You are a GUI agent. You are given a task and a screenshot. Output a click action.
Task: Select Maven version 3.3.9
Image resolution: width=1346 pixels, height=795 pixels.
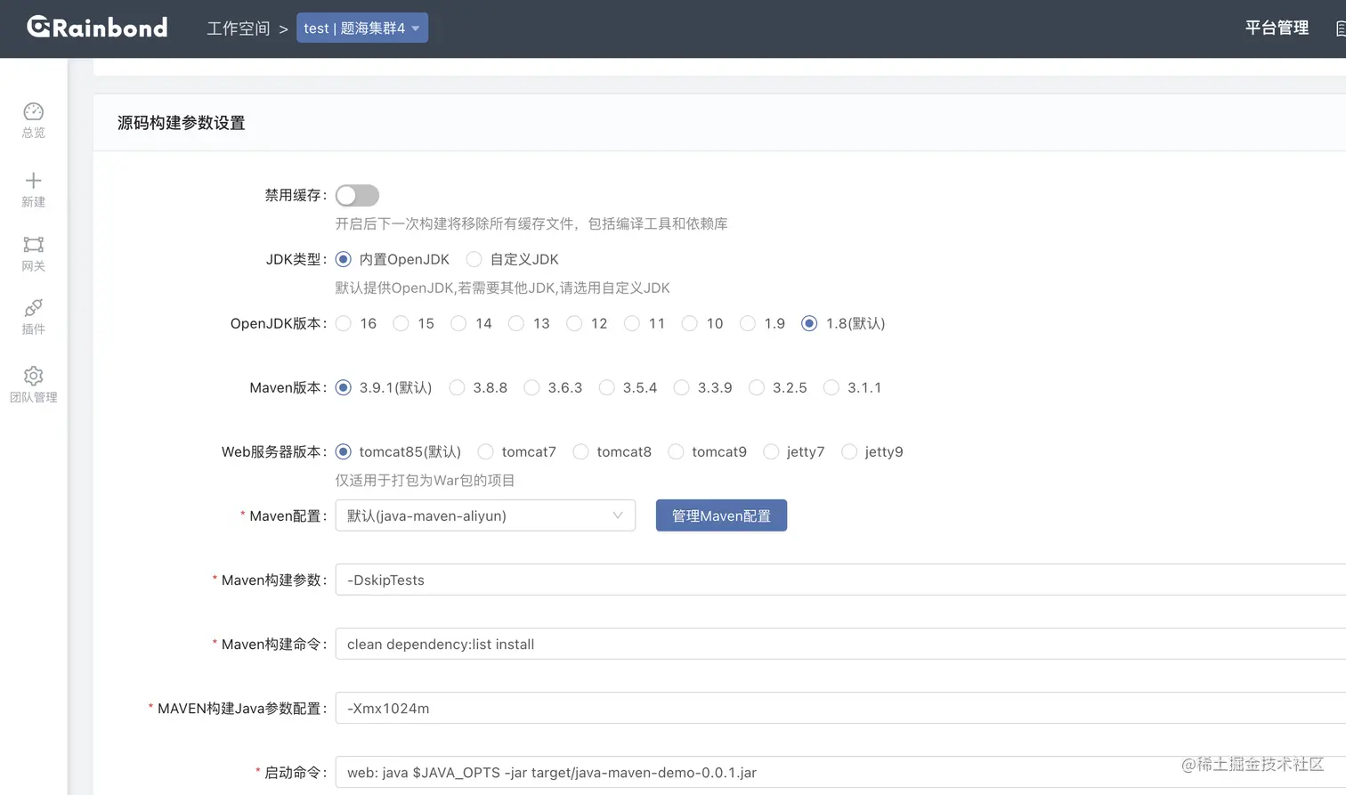pos(681,387)
